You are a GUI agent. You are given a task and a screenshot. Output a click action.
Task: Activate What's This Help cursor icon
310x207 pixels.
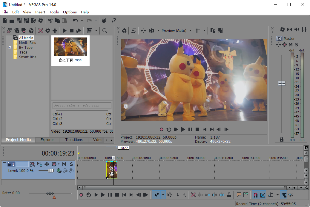pyautogui.click(x=113, y=21)
